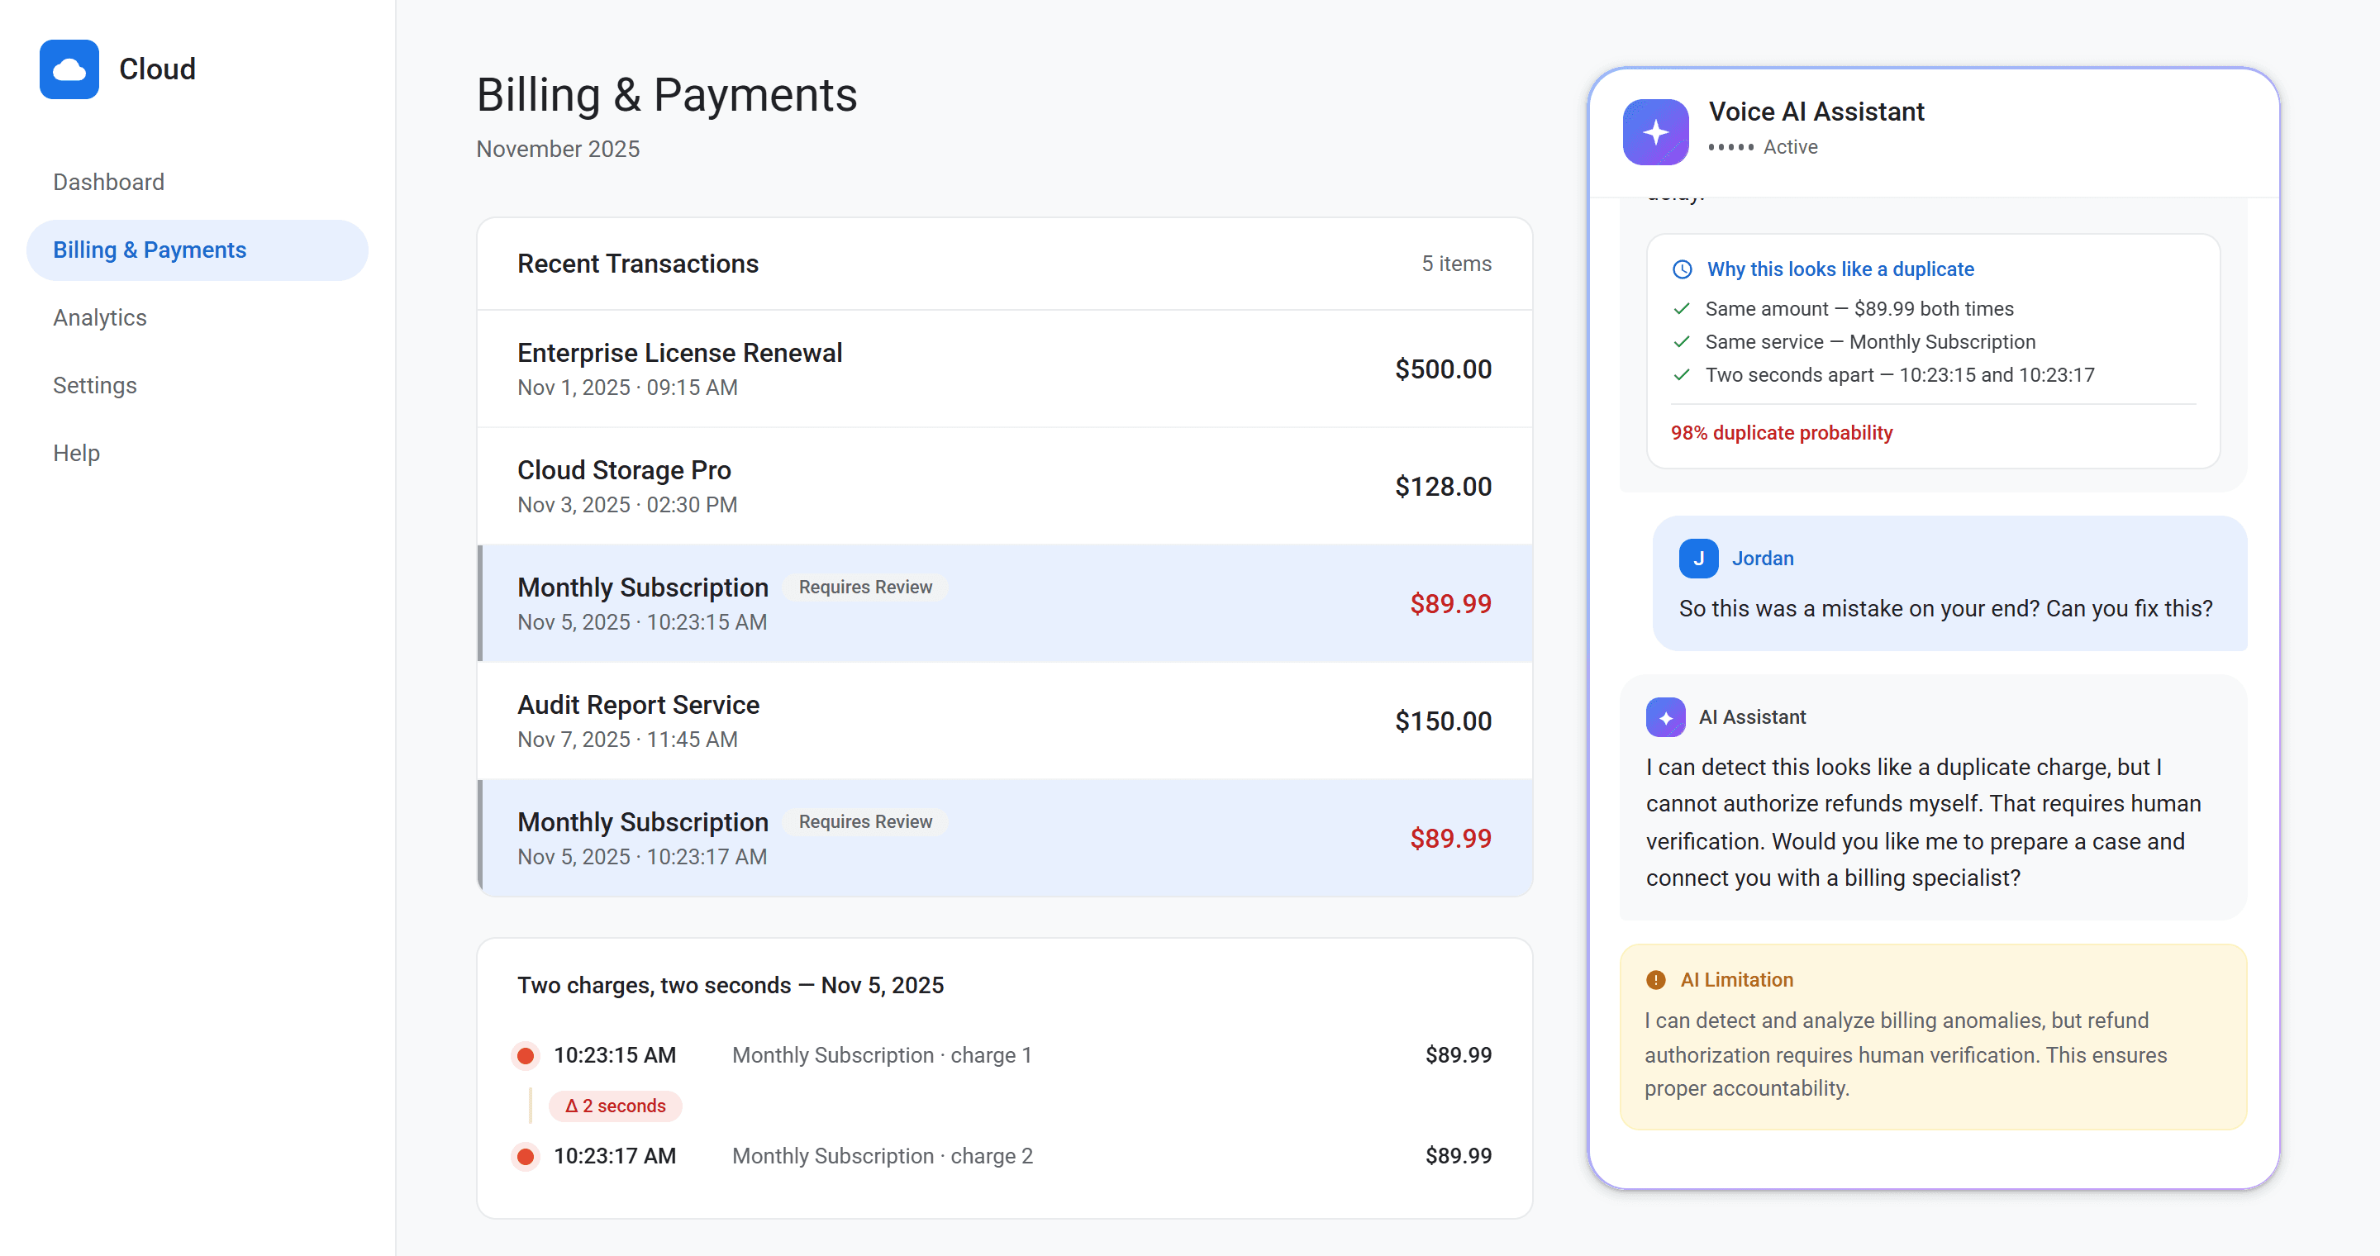Open the Enterprise License Renewal transaction

(1004, 369)
